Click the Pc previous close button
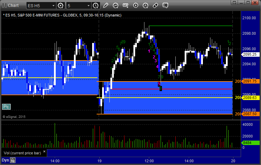This screenshot has height=165, width=261. (x=6, y=107)
